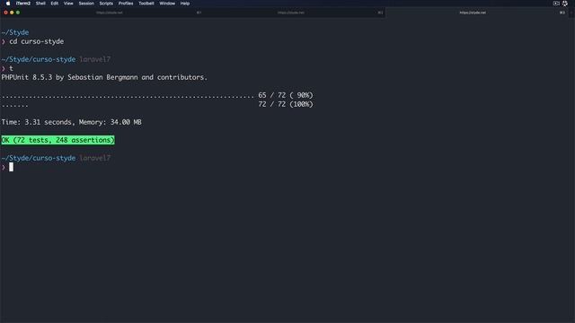The width and height of the screenshot is (575, 323).
Task: Click the rightmost menu bar status icon
Action: (x=565, y=4)
